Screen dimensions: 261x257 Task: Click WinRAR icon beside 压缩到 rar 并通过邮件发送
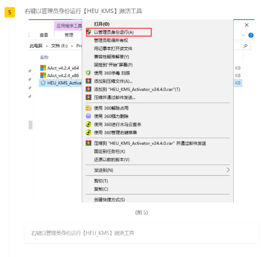[89, 143]
